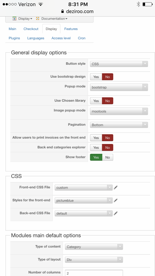The height and width of the screenshot is (276, 155).
Task: Tap the Bluetooth icon in status bar
Action: pyautogui.click(x=138, y=4)
